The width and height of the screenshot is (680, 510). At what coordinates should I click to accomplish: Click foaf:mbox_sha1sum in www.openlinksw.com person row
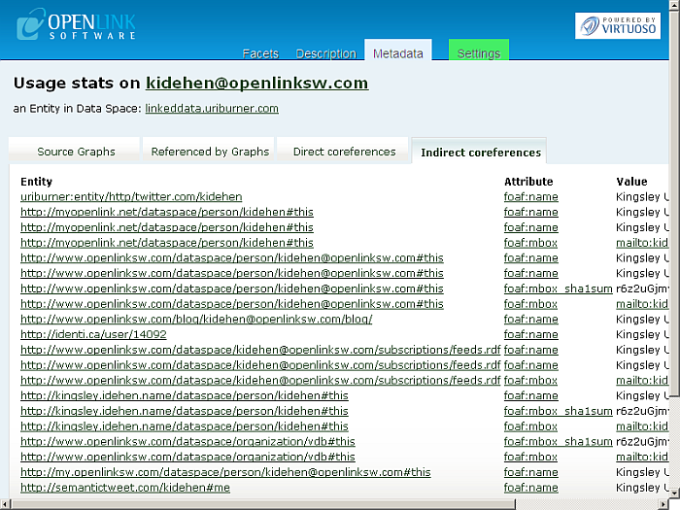point(558,289)
